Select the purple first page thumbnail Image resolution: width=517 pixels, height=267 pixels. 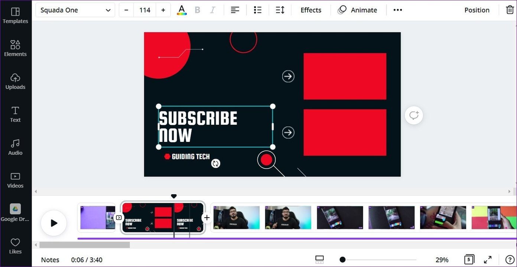pyautogui.click(x=98, y=218)
